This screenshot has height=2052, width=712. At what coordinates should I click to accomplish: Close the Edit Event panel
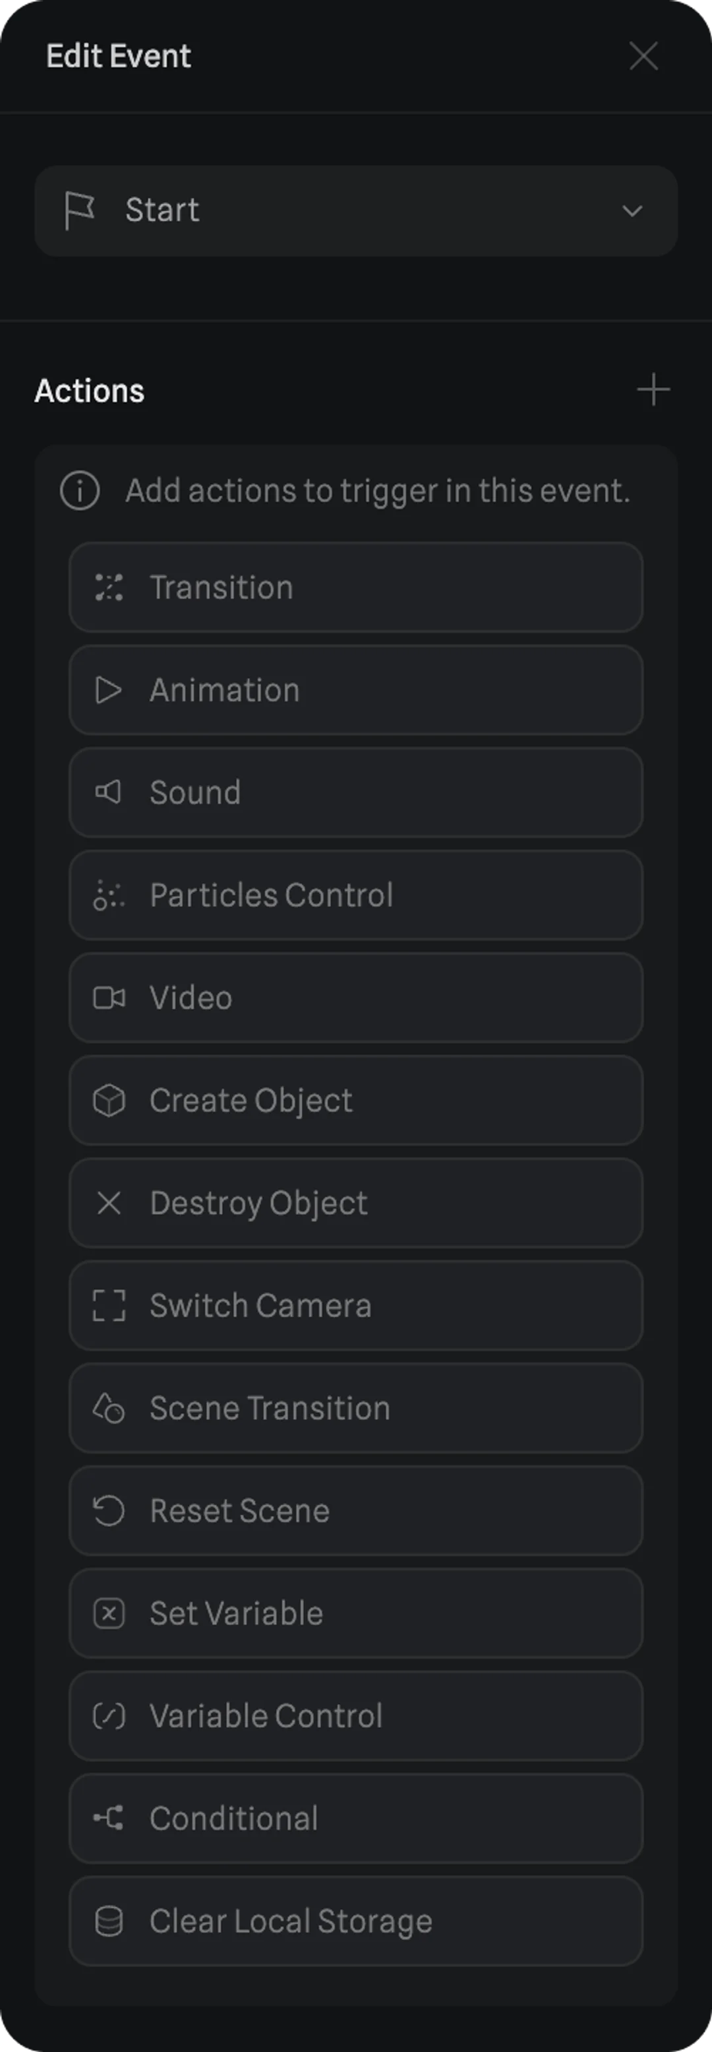point(643,57)
